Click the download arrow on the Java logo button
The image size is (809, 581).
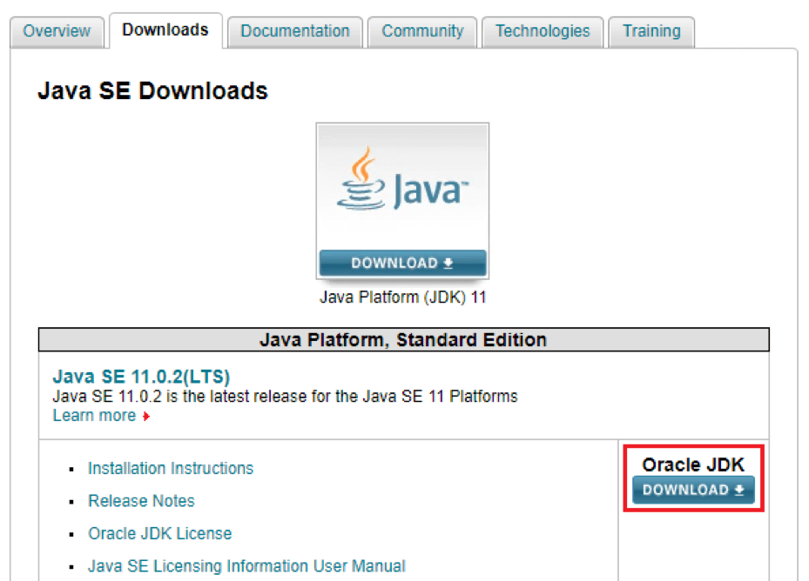coord(449,263)
